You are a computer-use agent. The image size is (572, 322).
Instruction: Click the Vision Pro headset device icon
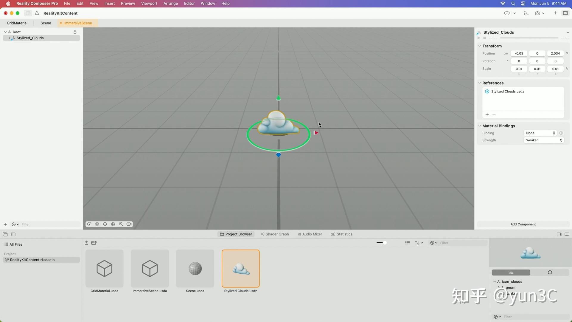(506, 13)
